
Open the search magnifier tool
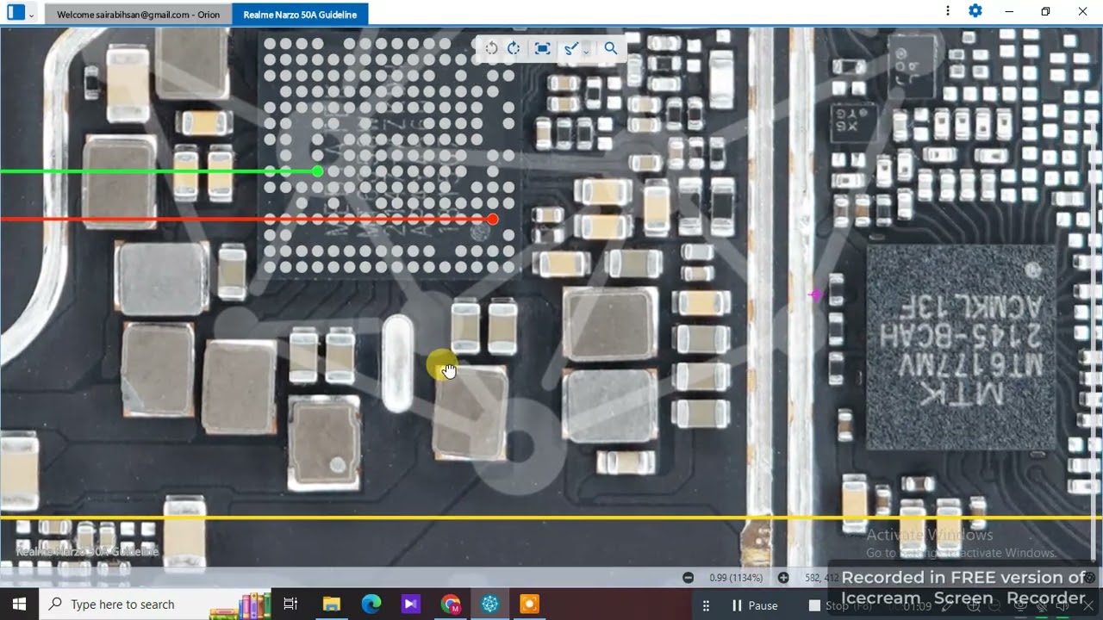(611, 48)
